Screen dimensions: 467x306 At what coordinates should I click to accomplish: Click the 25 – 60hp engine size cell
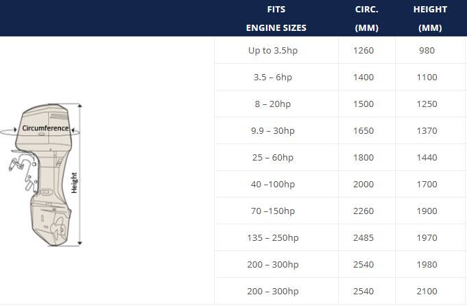point(273,157)
